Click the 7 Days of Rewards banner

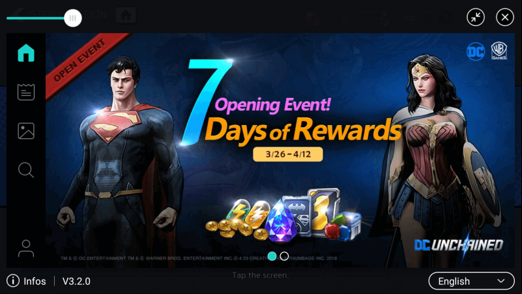pyautogui.click(x=280, y=150)
